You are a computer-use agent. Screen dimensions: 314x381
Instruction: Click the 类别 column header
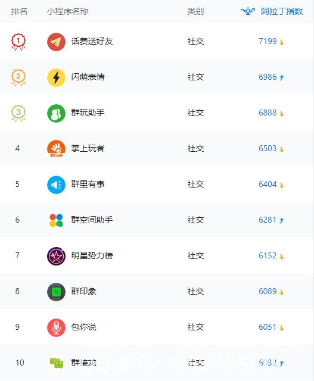point(195,11)
